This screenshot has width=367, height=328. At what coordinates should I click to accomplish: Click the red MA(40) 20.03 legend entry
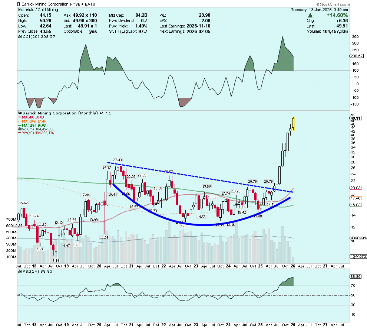coord(32,117)
